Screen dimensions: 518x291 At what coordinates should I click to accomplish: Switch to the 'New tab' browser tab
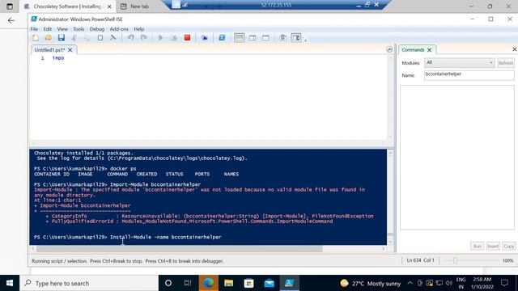pos(139,6)
